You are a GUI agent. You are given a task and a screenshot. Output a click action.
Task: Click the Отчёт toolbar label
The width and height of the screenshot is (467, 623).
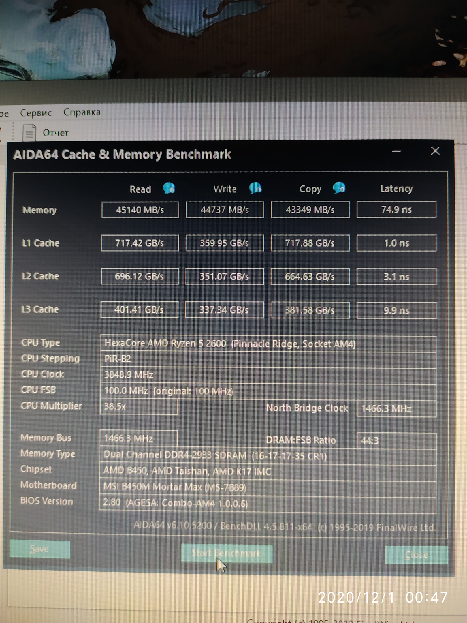pos(56,133)
